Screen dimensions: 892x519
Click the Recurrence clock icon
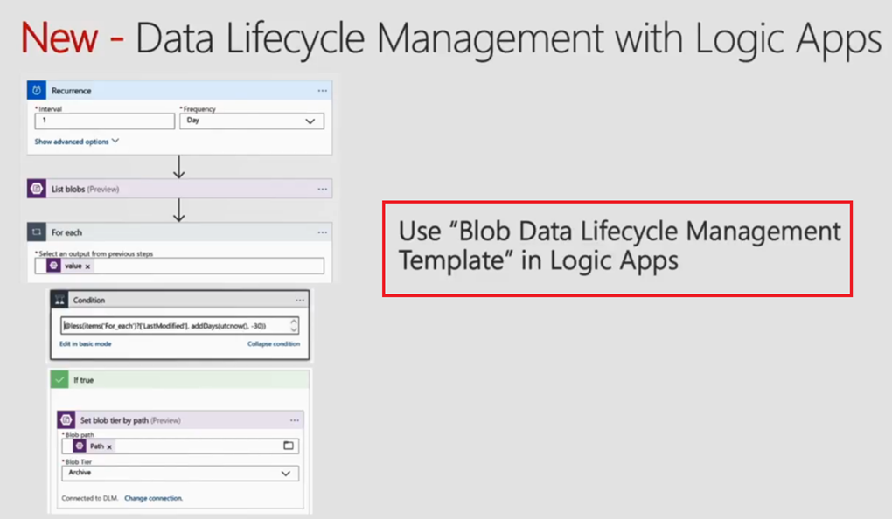pyautogui.click(x=37, y=90)
